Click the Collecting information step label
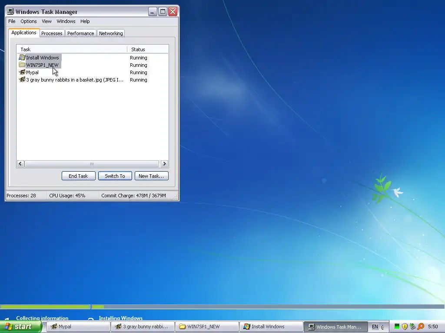The image size is (445, 333). tap(42, 318)
